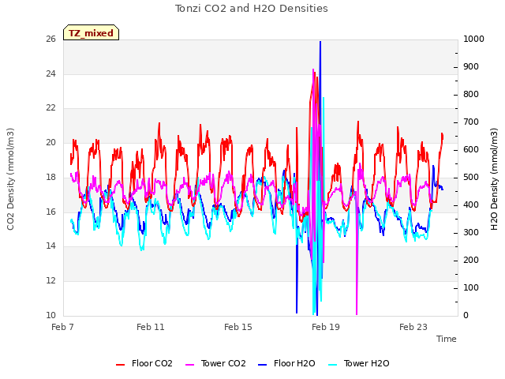Click the Feb 15 x-axis tick label
Image resolution: width=505 pixels, height=379 pixels.
[x=238, y=327]
